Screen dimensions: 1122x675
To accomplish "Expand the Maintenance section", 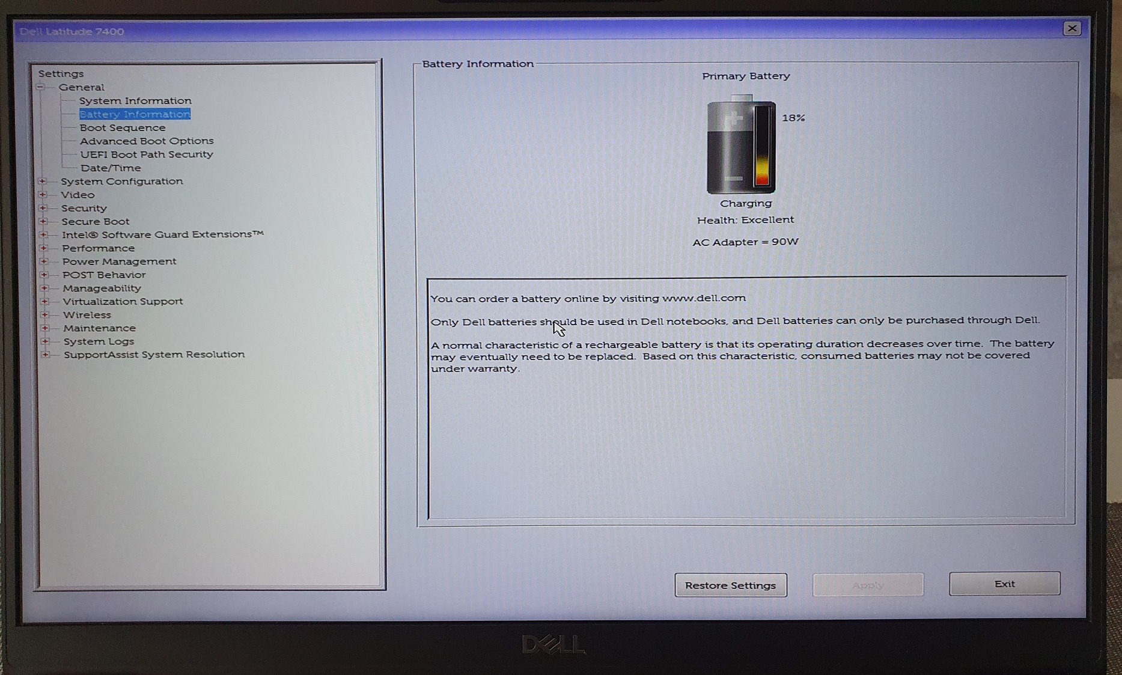I will tap(46, 328).
